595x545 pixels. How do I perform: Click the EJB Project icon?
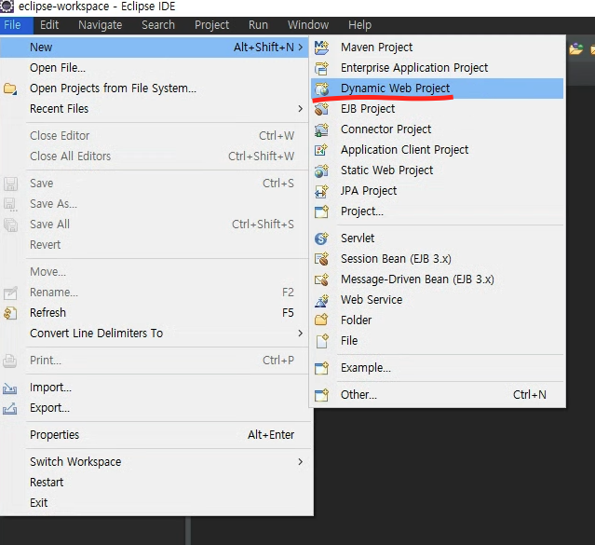321,109
